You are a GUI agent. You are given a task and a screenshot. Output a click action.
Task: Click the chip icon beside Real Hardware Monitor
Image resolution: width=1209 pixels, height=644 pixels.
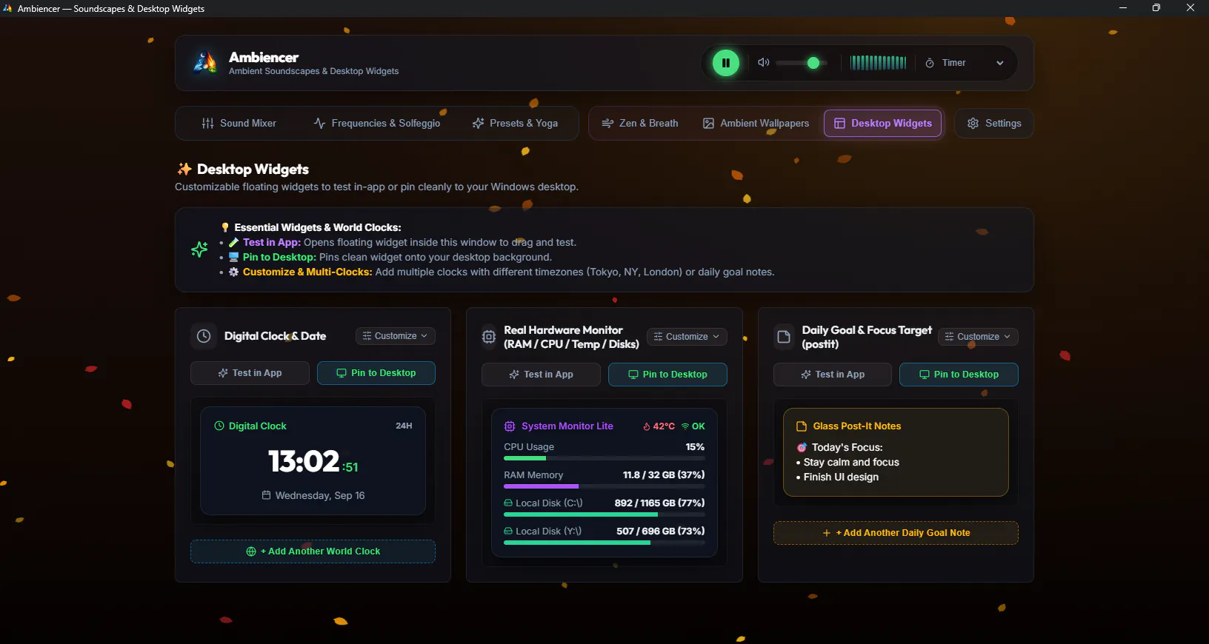(x=489, y=337)
